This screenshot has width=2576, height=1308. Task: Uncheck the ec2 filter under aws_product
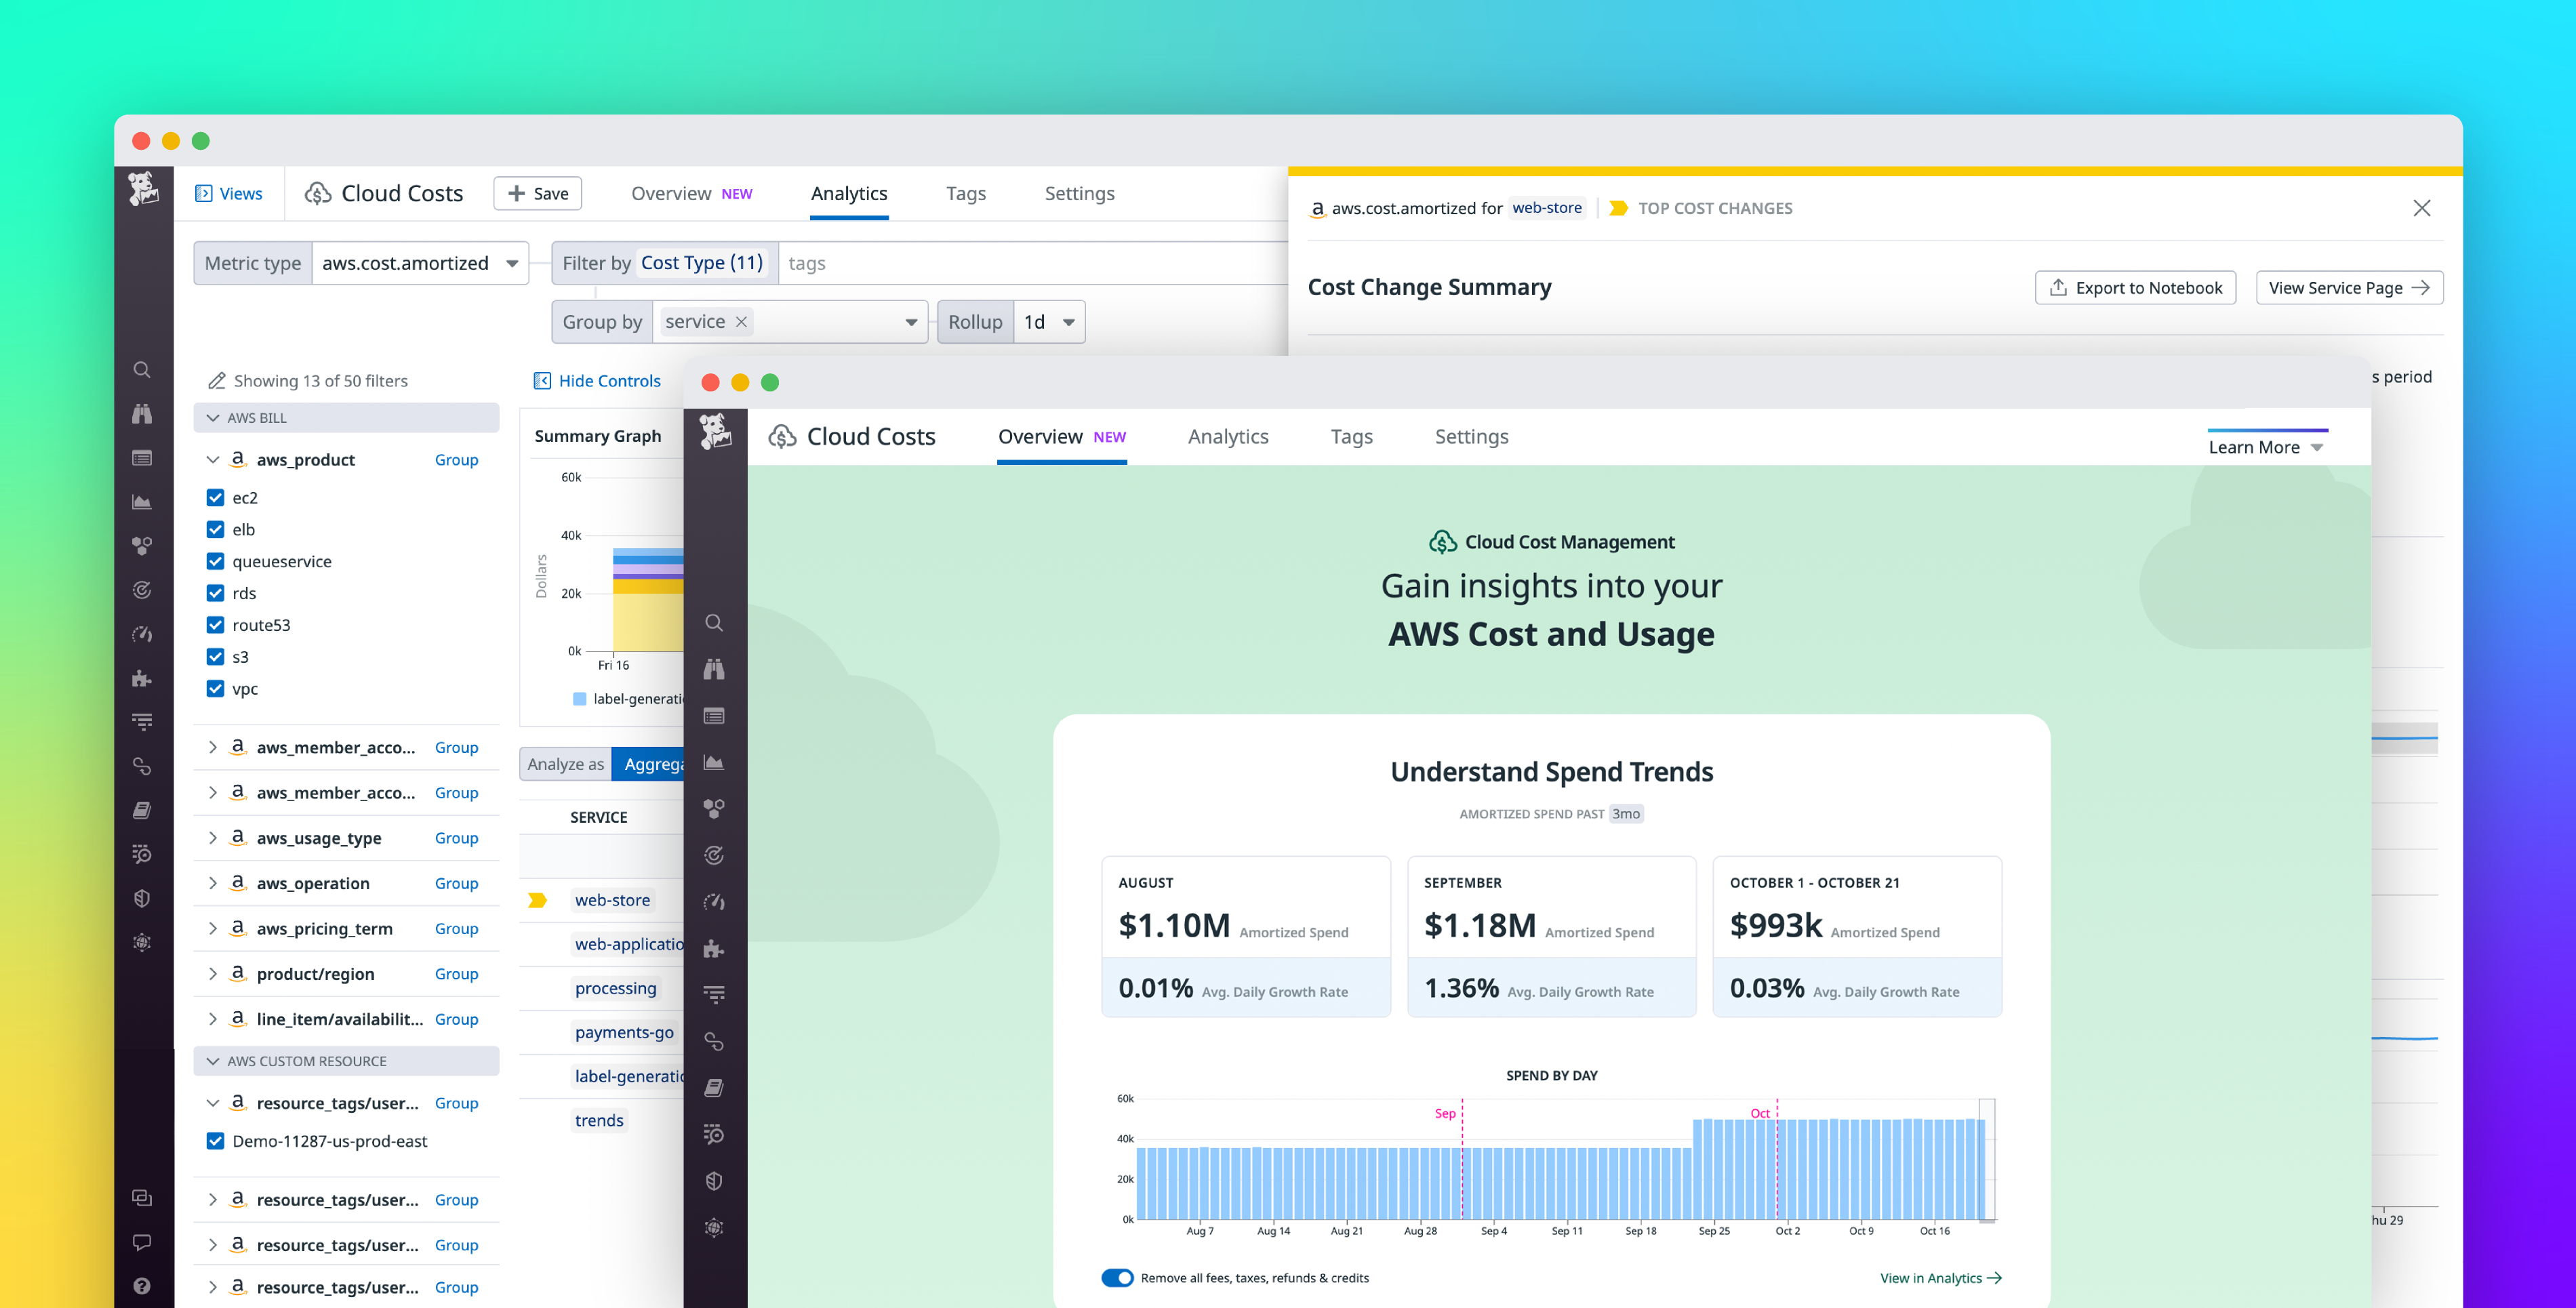coord(215,497)
